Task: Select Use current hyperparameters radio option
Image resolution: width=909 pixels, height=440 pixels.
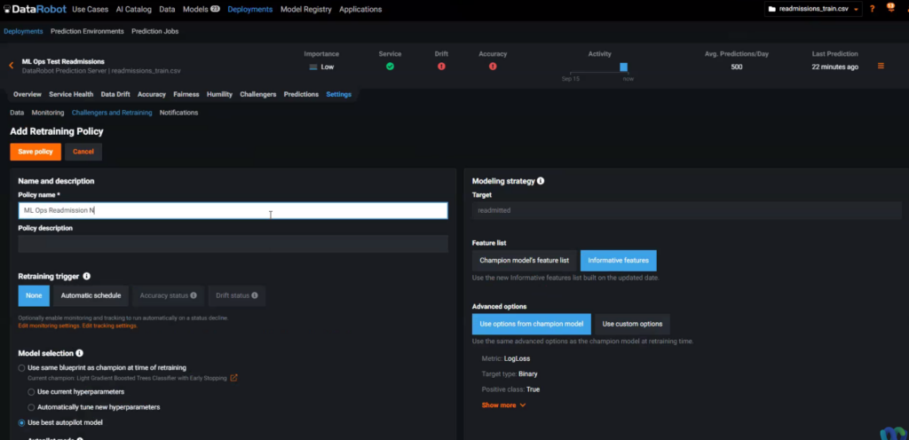Action: click(31, 392)
